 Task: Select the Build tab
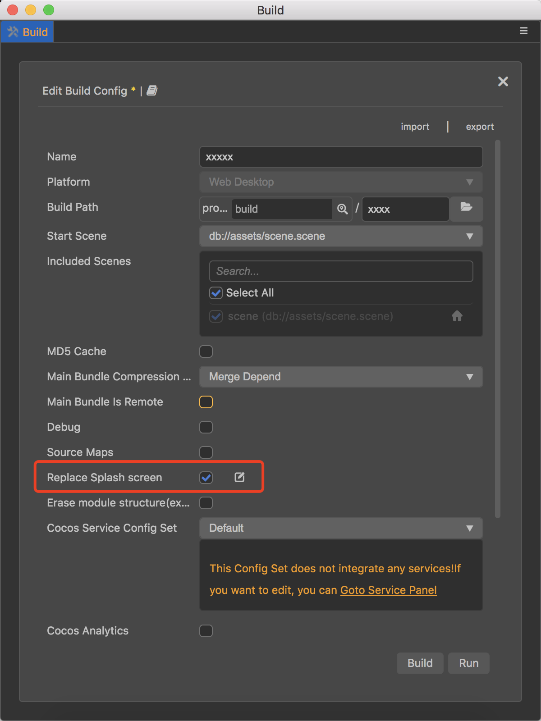28,32
